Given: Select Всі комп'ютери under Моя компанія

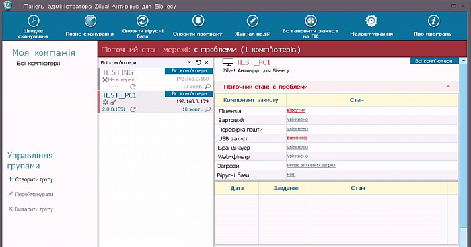Looking at the screenshot, I should [38, 64].
